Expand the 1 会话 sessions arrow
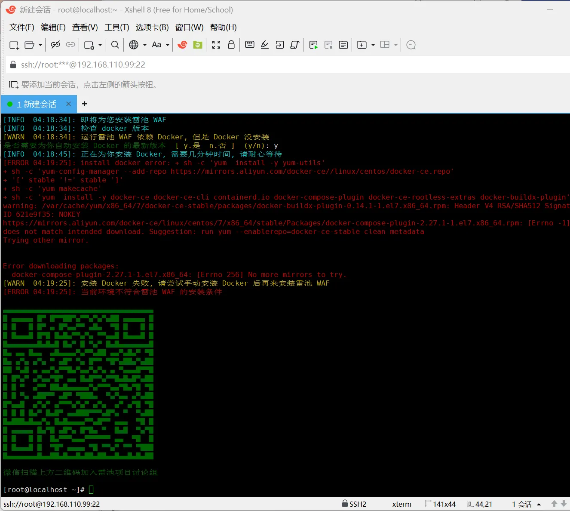 click(x=539, y=505)
